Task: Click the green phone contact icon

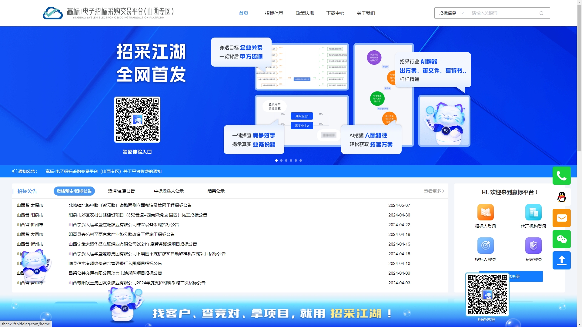Action: [x=561, y=176]
